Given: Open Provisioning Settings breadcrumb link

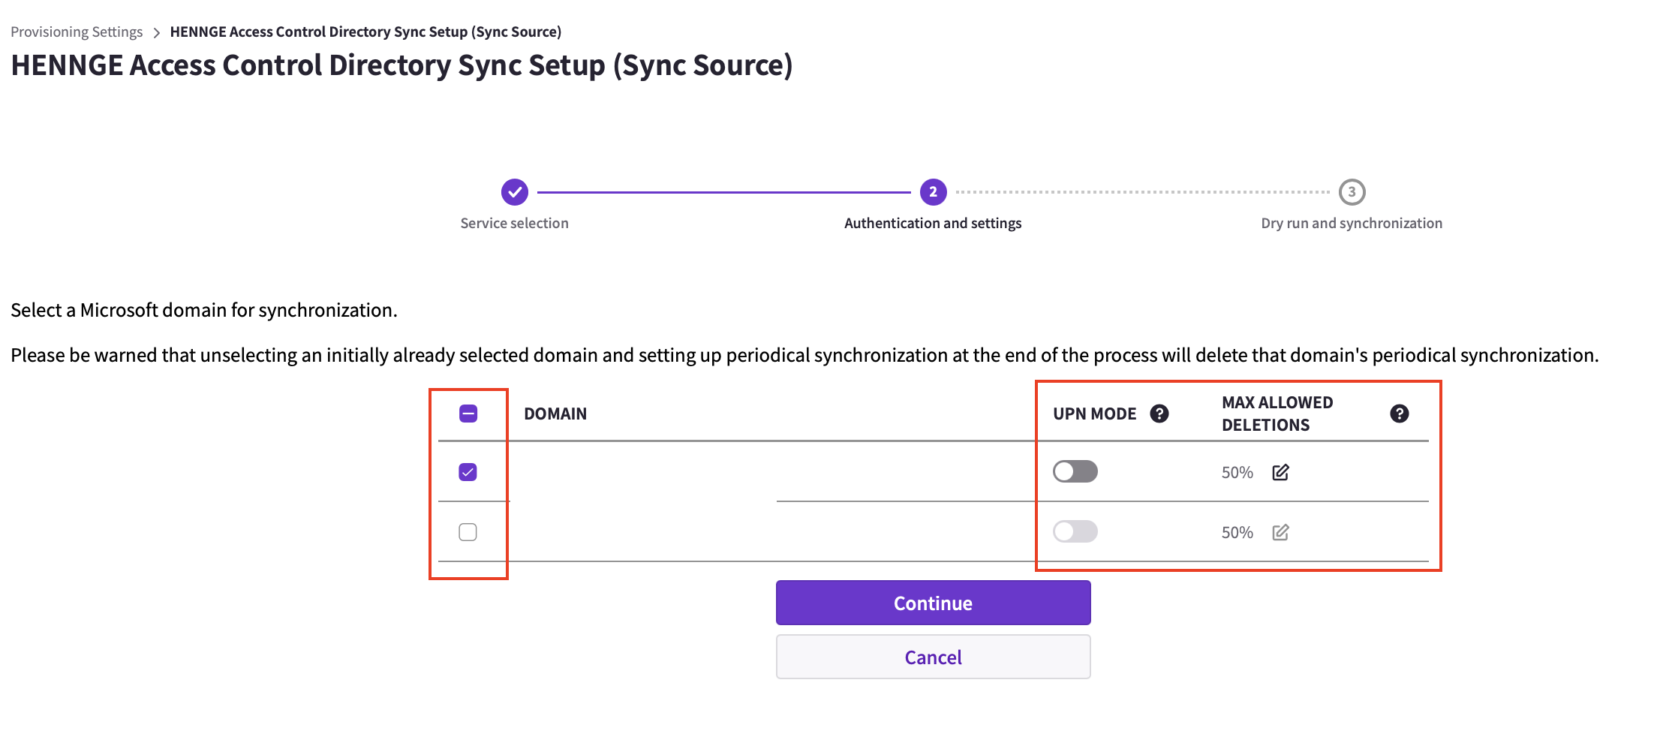Looking at the screenshot, I should tap(77, 32).
